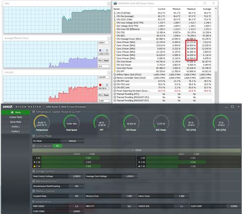Image resolution: width=242 pixels, height=214 pixels.
Task: Click purple color swatch on Average Effective Clock graph
Action: coord(100,50)
